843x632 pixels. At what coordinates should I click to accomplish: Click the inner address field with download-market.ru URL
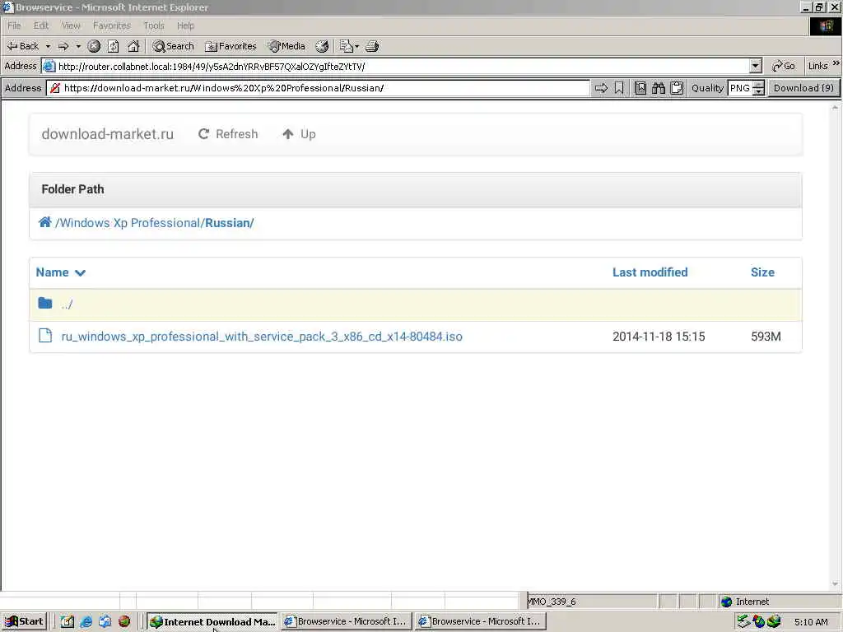tap(319, 88)
